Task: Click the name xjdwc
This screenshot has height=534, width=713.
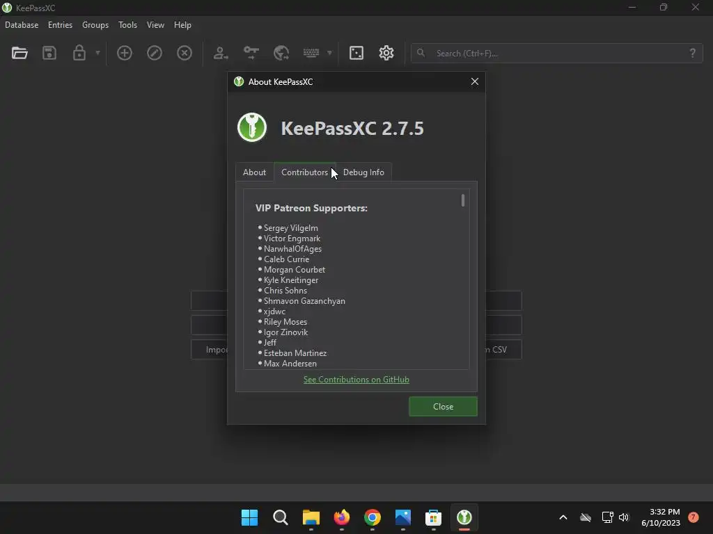Action: click(x=274, y=311)
